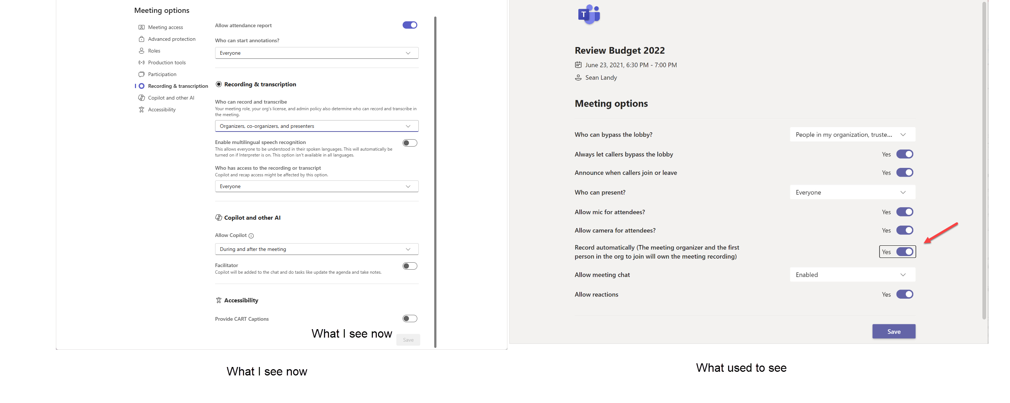Viewport: 1010px width, 403px height.
Task: Click the Production tools broadcast icon
Action: (142, 63)
